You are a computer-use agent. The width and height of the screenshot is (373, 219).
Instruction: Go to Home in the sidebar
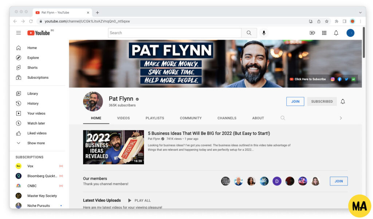(32, 48)
